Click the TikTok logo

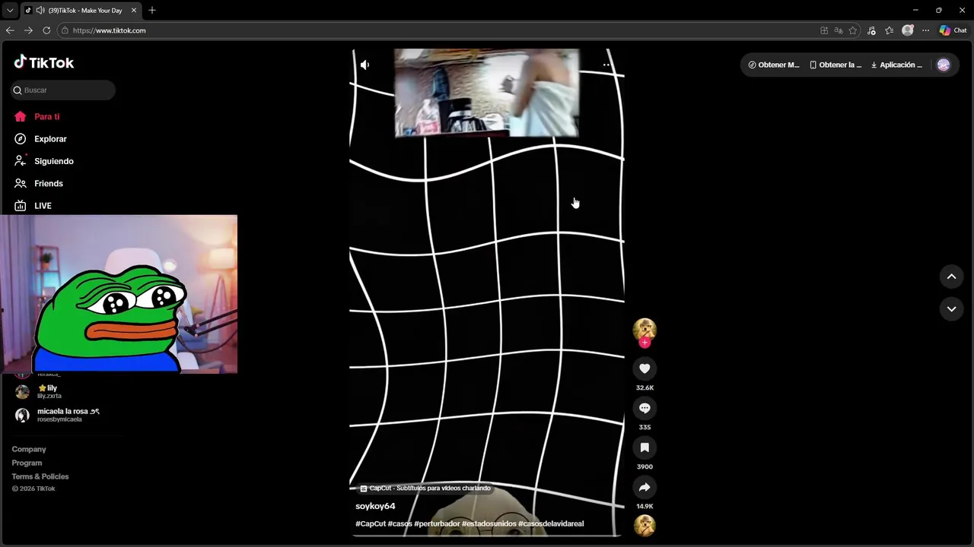[x=43, y=62]
